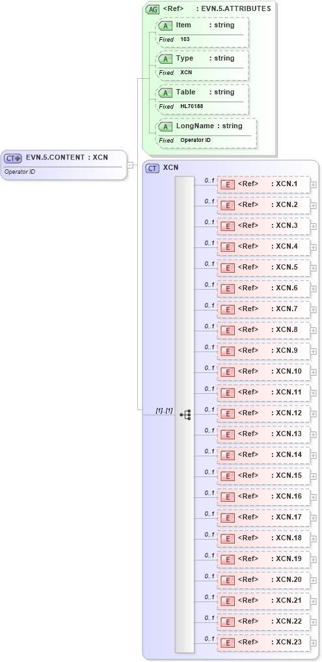Screen dimensions: 322x662
Task: Expand the XCN.23 element
Action: tap(314, 642)
